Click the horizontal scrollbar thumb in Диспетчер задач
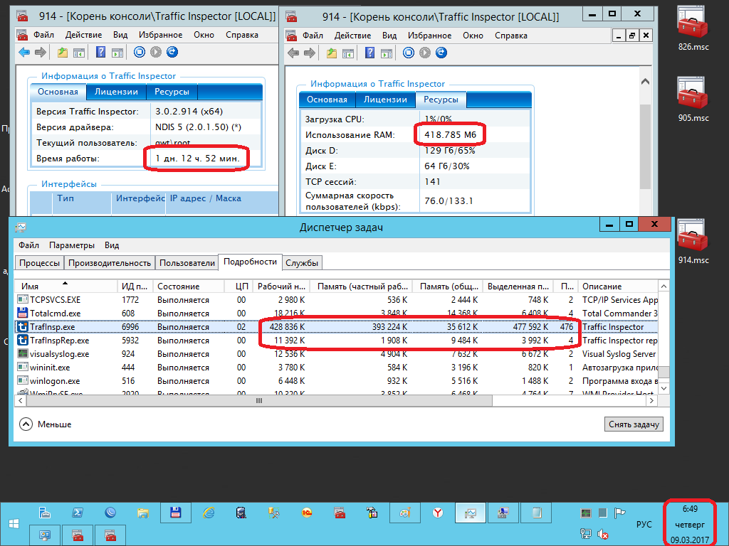Screen dimensions: 729x546 (259, 401)
